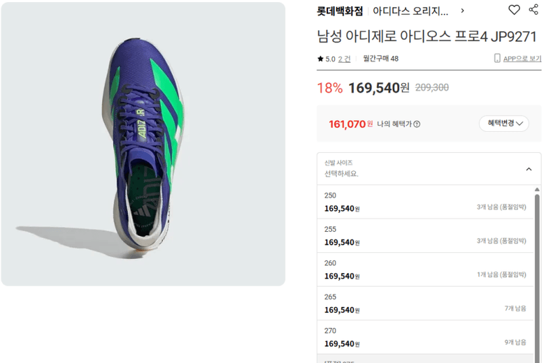Click the phone icon beside APP으로 보기
Viewport: 560px width, 363px height.
tap(497, 58)
